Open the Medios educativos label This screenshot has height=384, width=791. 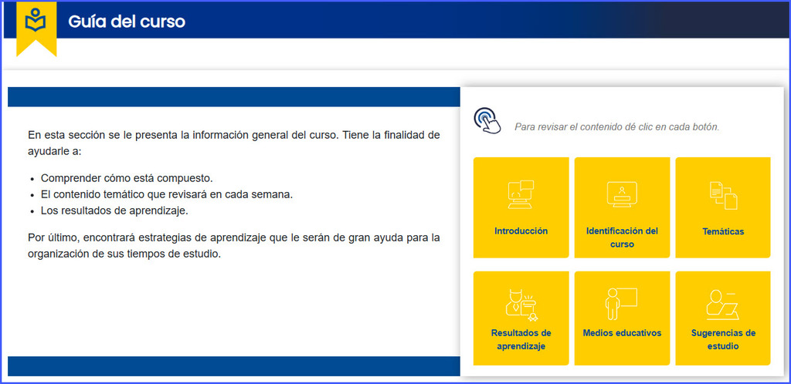pos(622,332)
